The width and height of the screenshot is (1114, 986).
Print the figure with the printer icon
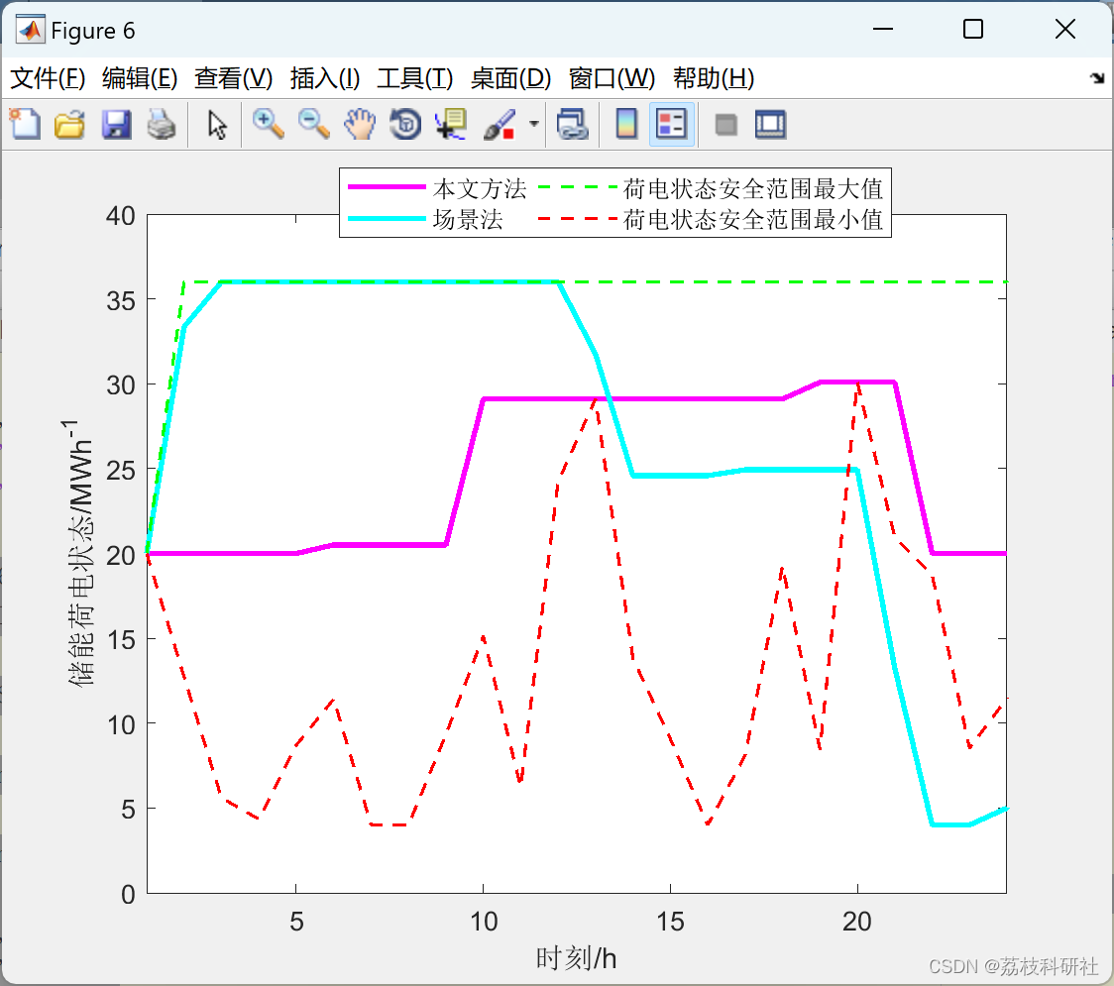(162, 125)
